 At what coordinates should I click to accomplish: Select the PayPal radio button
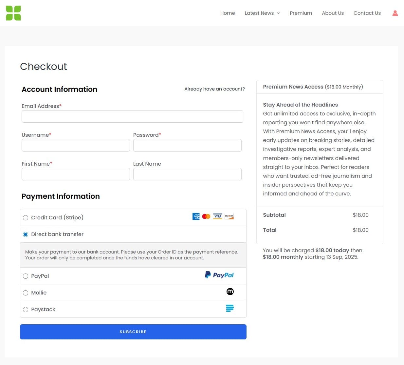coord(26,276)
